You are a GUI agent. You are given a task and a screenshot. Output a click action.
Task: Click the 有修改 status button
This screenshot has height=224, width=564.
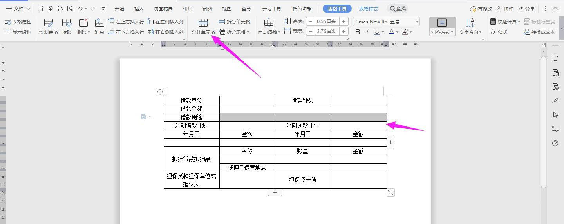481,9
